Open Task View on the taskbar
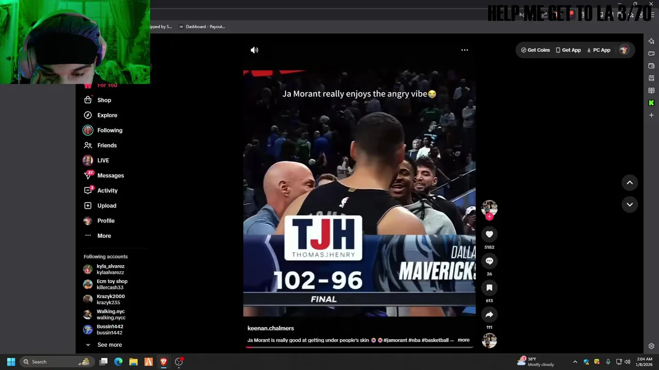659x370 pixels. pos(103,362)
